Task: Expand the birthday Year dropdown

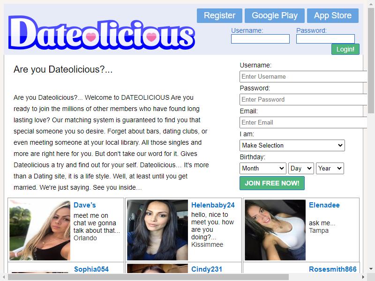Action: pyautogui.click(x=330, y=169)
